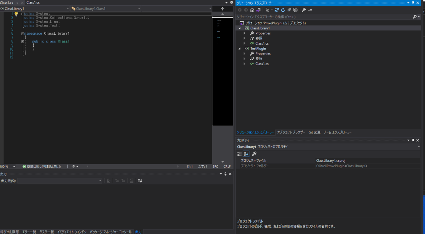Click the Home icon in Solution Explorer toolbar
This screenshot has width=425, height=234.
(252, 10)
